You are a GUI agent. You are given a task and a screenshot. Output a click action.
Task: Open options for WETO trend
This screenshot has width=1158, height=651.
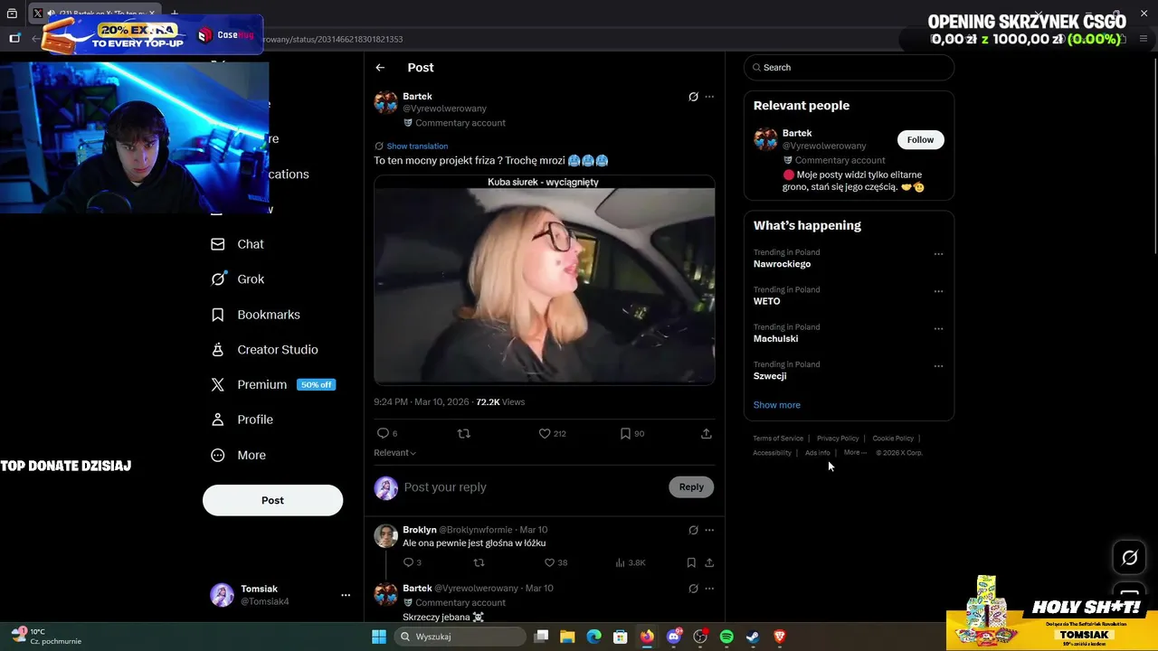(x=938, y=291)
